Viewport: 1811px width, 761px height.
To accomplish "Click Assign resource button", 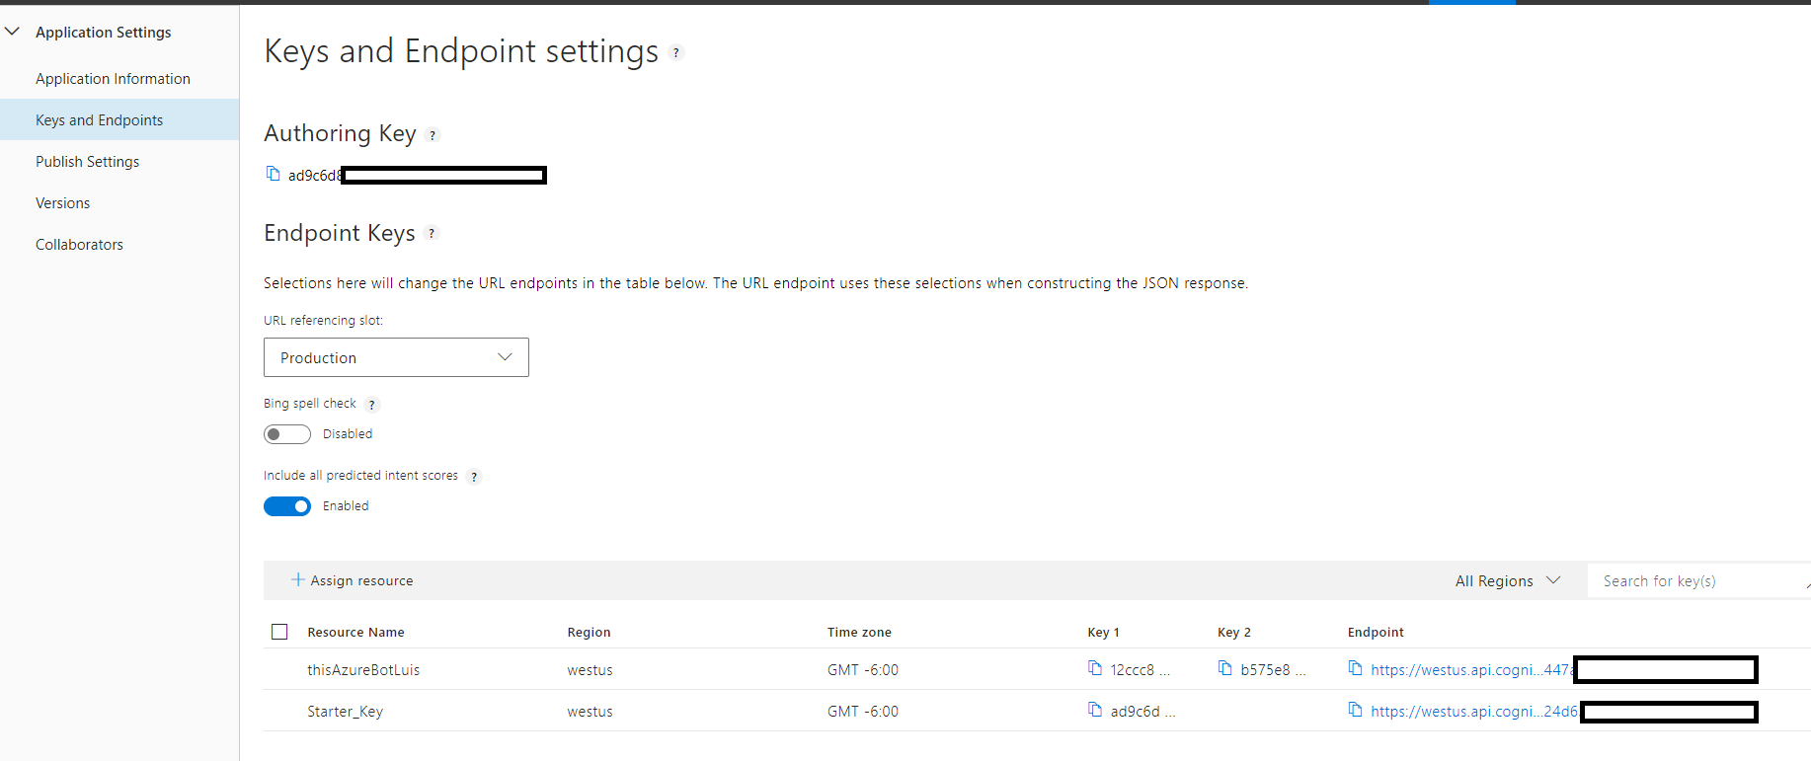I will pyautogui.click(x=353, y=580).
